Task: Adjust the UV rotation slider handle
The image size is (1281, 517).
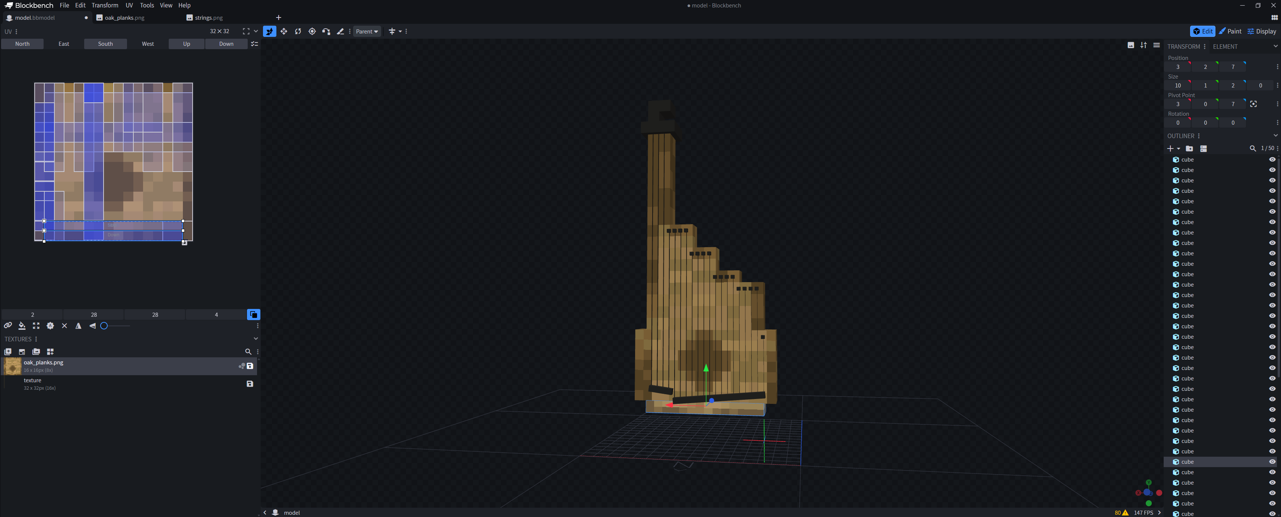Action: [104, 326]
